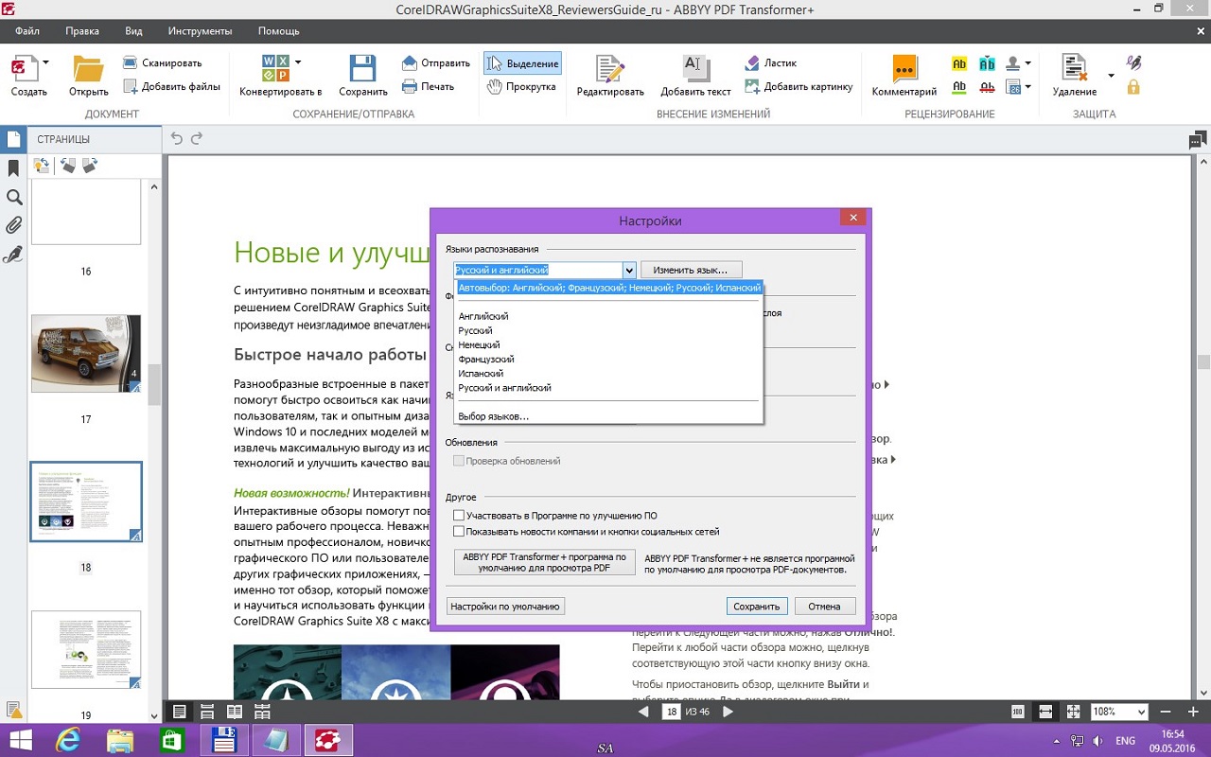Select 'Выбор языков...' in dropdown list
The image size is (1211, 757).
click(x=493, y=416)
